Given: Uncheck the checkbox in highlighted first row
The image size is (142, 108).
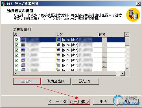Looking at the screenshot, I should pyautogui.click(x=17, y=40).
